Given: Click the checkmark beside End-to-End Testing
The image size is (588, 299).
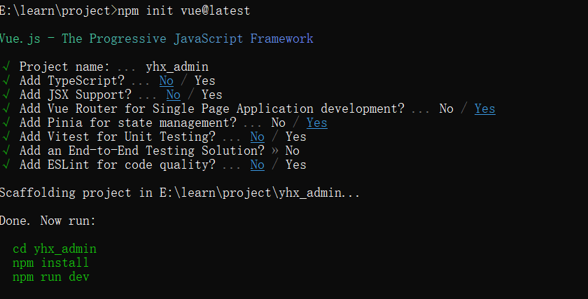Looking at the screenshot, I should (6, 151).
